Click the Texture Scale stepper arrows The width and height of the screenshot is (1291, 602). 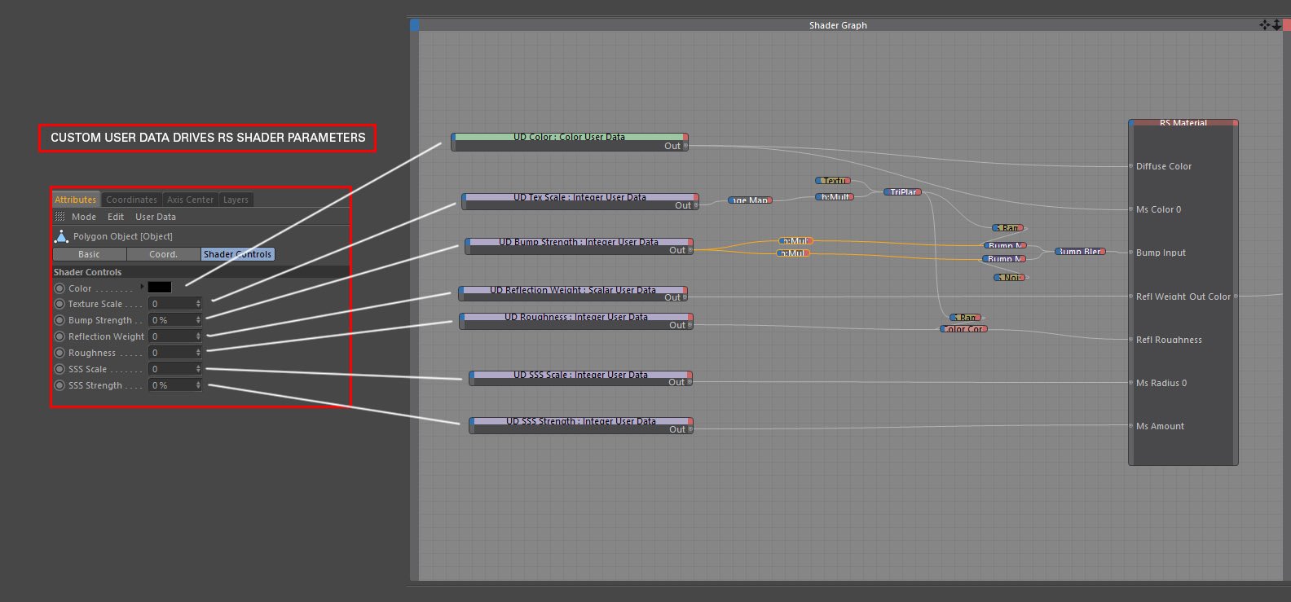pos(198,304)
